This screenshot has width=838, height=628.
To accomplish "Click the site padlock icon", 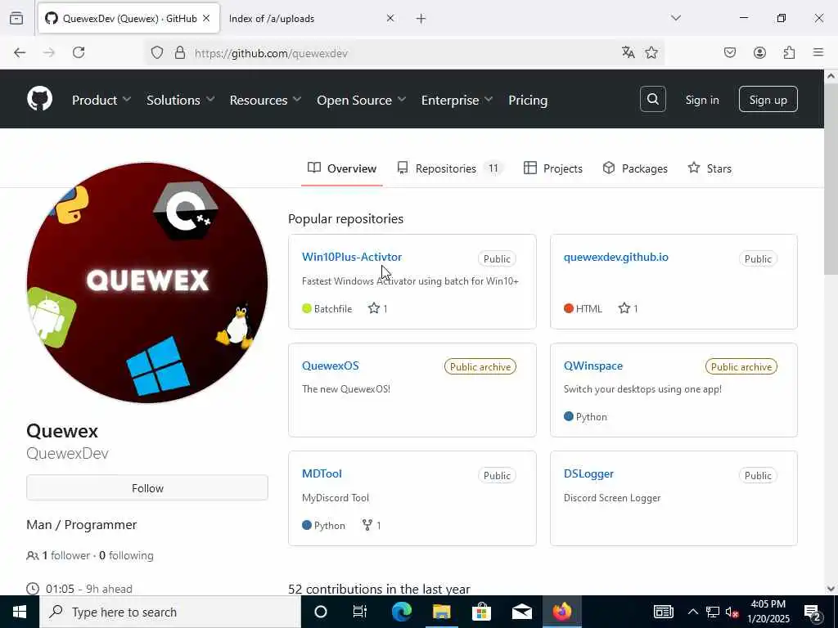I will [x=180, y=53].
